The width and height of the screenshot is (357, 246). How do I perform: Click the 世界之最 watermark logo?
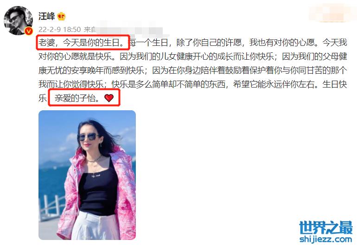(x=326, y=227)
